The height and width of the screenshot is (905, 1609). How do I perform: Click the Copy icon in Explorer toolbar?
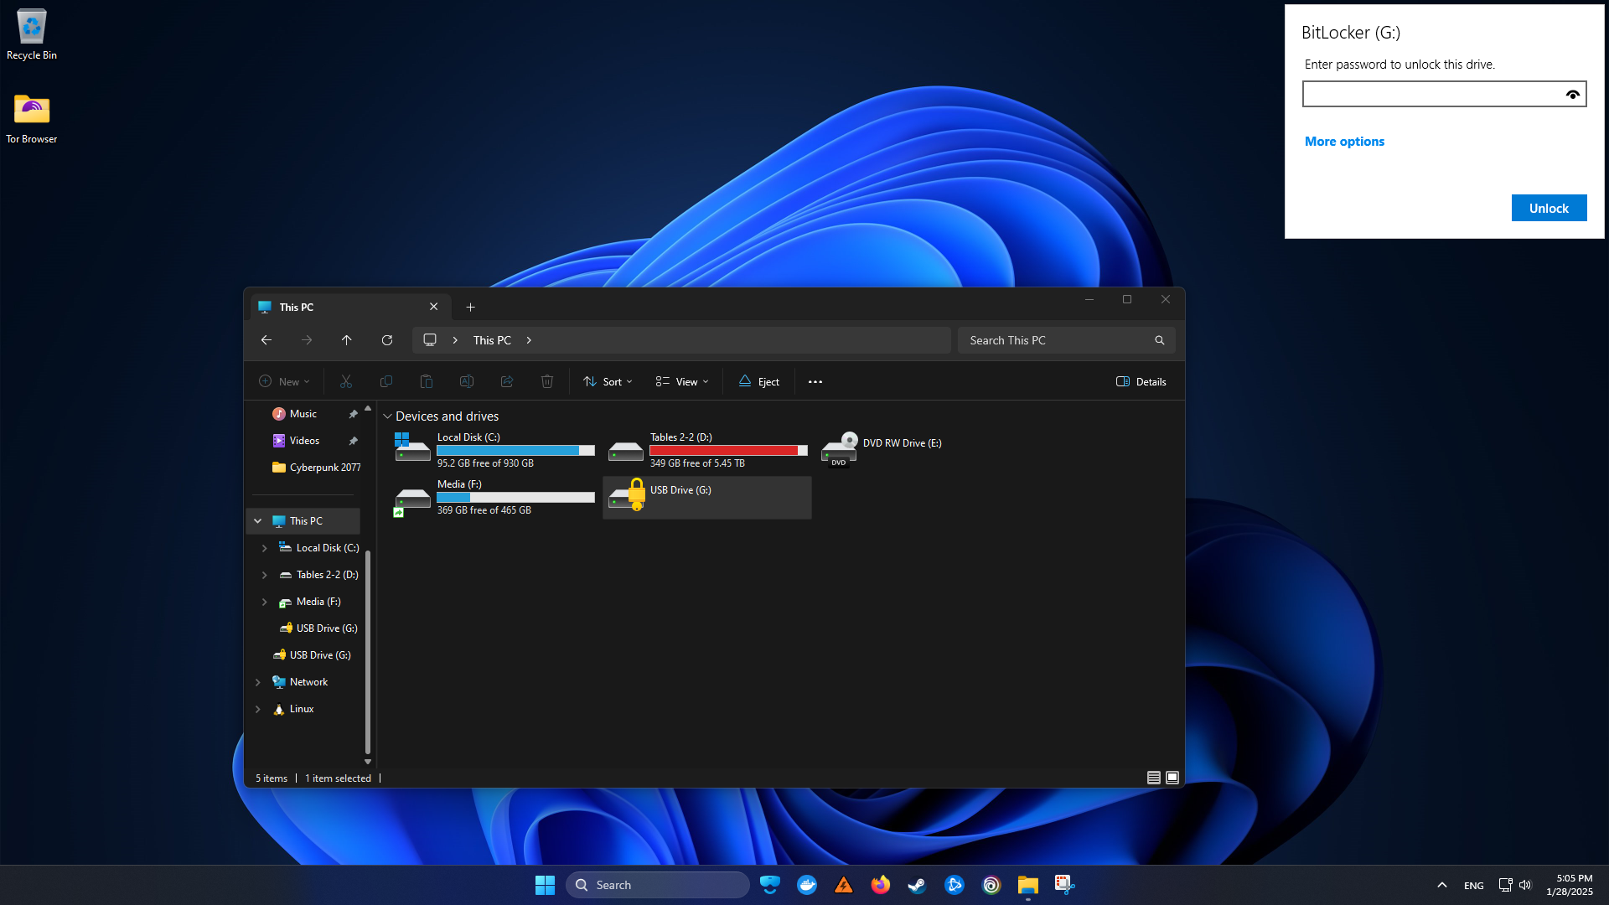point(386,382)
